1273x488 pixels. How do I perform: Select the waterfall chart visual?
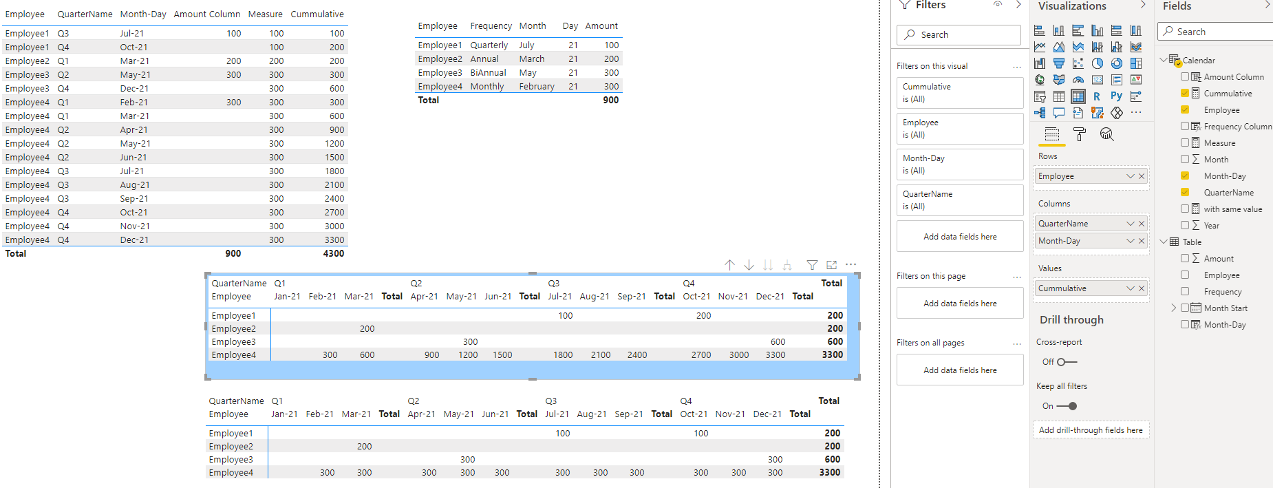pos(1040,63)
